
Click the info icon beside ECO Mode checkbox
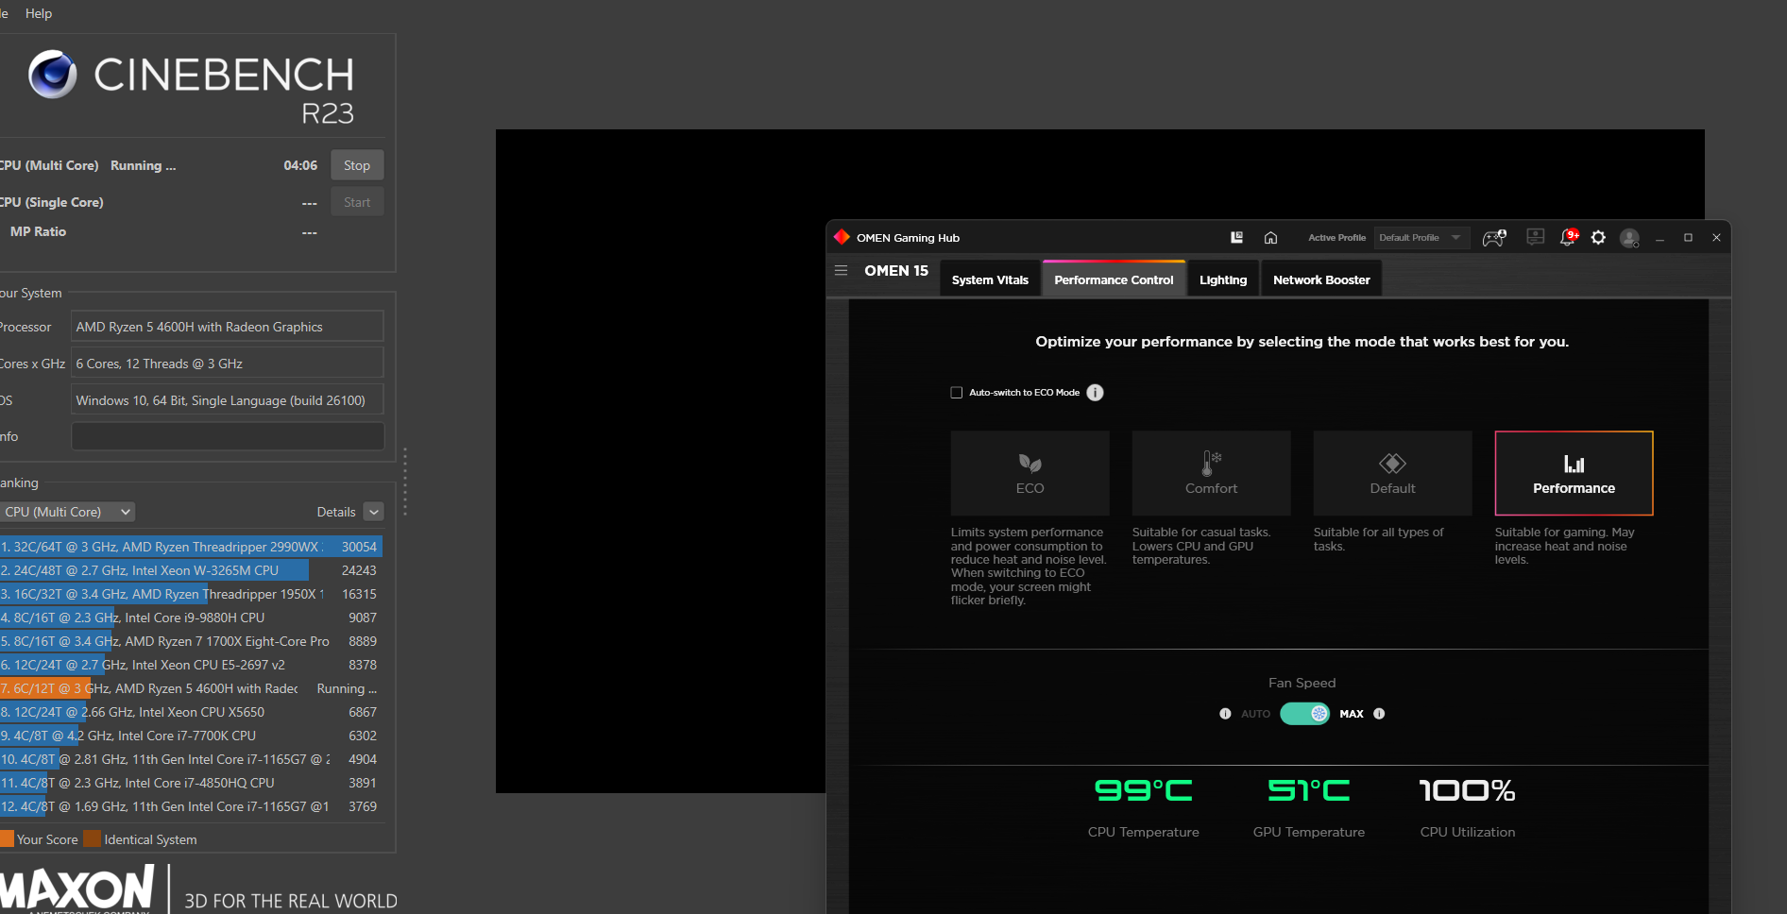pyautogui.click(x=1095, y=392)
